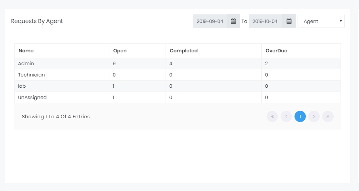Select the Technician row
Image resolution: width=359 pixels, height=191 pixels.
(x=31, y=75)
